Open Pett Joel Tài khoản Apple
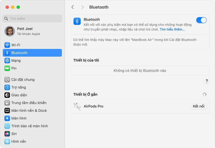This screenshot has width=215, height=148. click(32, 31)
